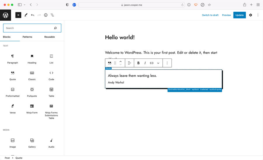Screen dimensions: 263x160
Task: Insert a Gallery block
Action: point(32,142)
